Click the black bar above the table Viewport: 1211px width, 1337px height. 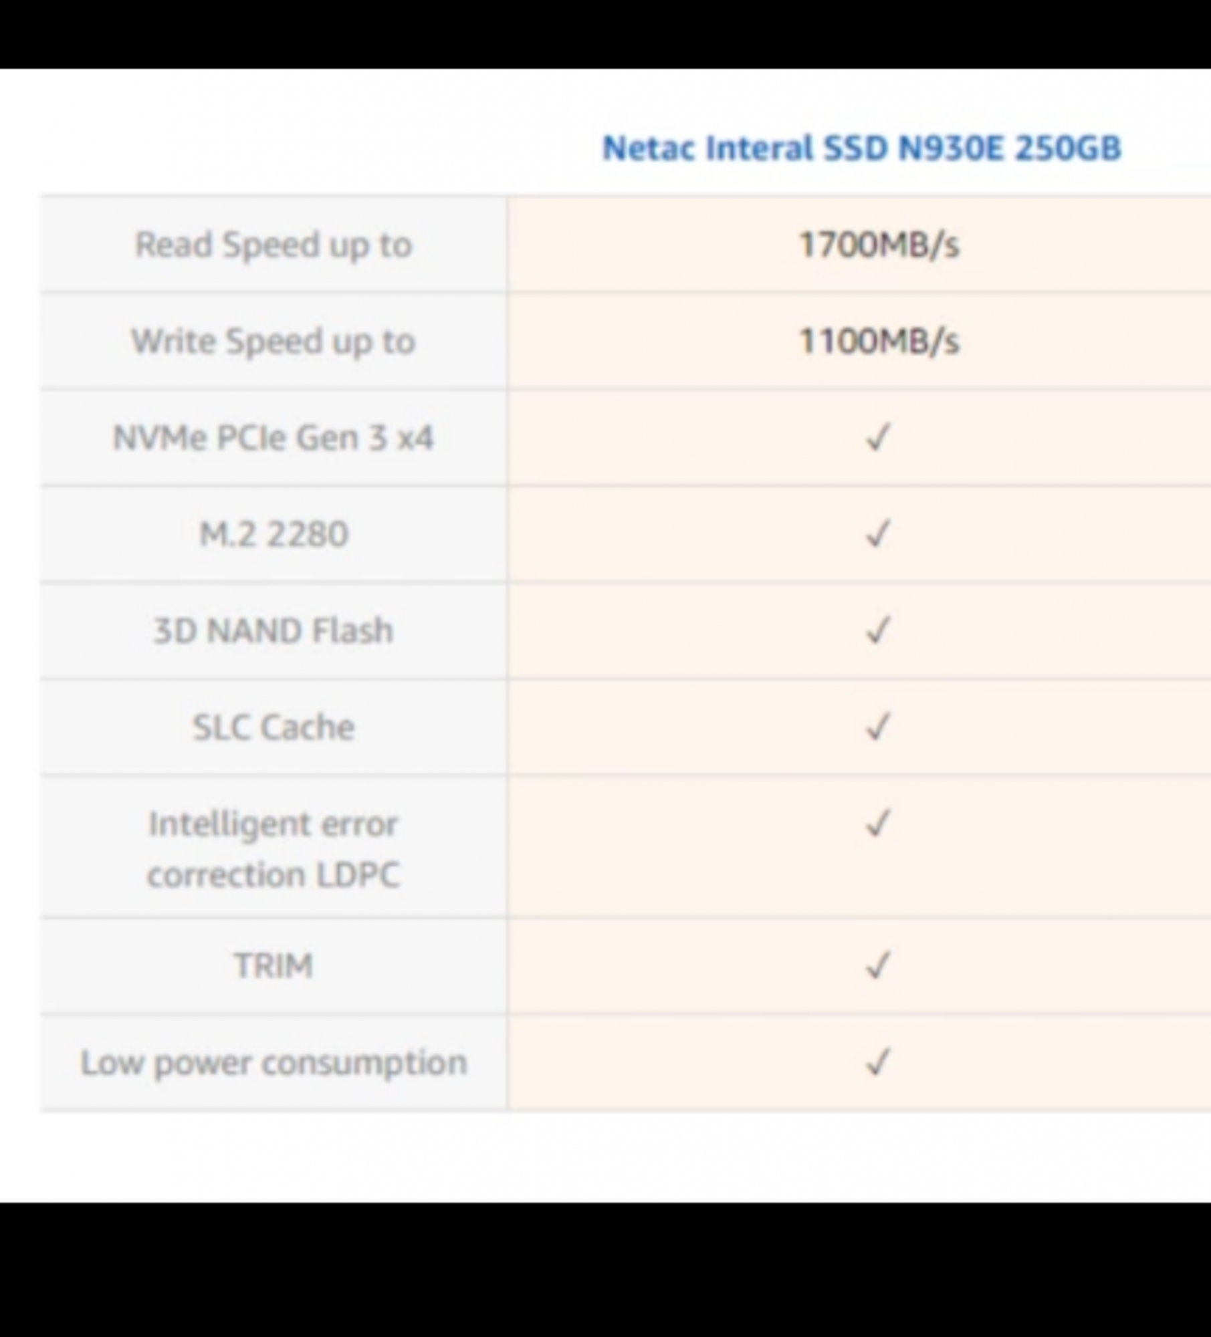coord(605,33)
